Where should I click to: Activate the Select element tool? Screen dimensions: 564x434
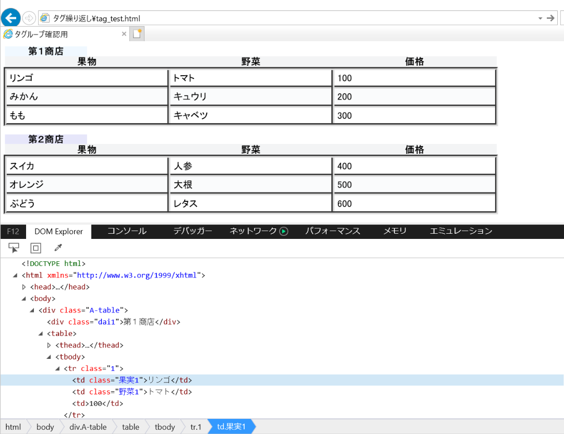[x=14, y=248]
